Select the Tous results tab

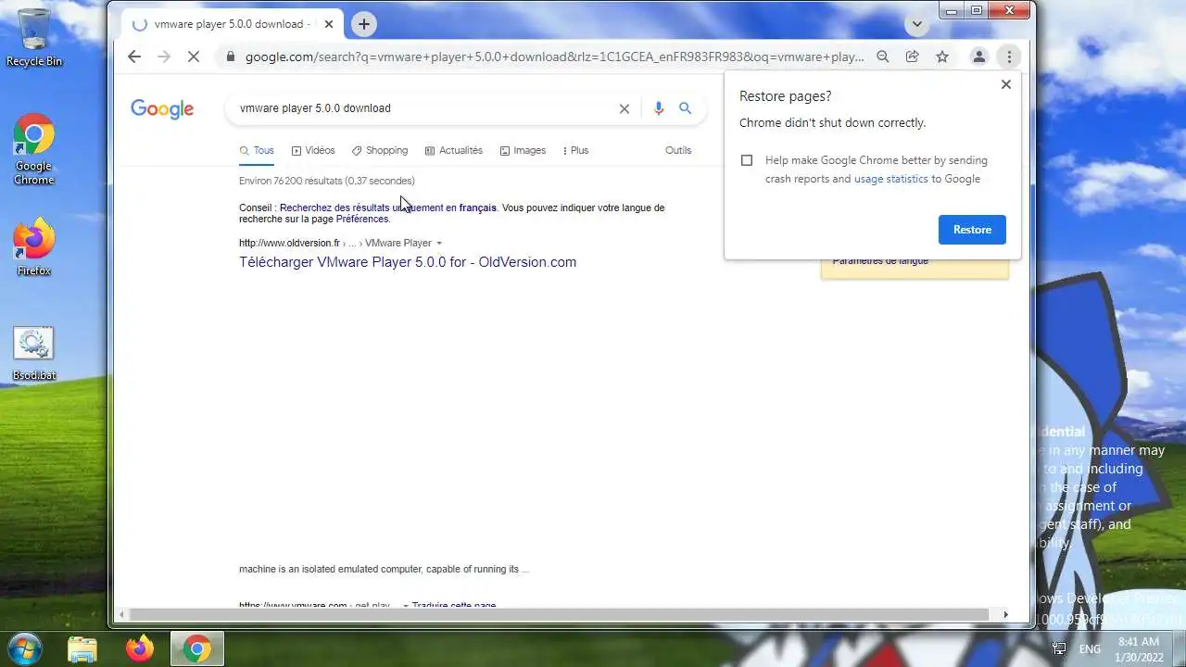257,150
